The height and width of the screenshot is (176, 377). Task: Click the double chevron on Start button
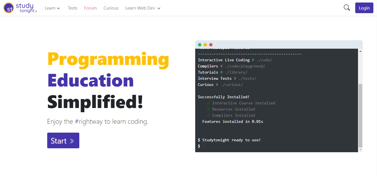(x=72, y=141)
